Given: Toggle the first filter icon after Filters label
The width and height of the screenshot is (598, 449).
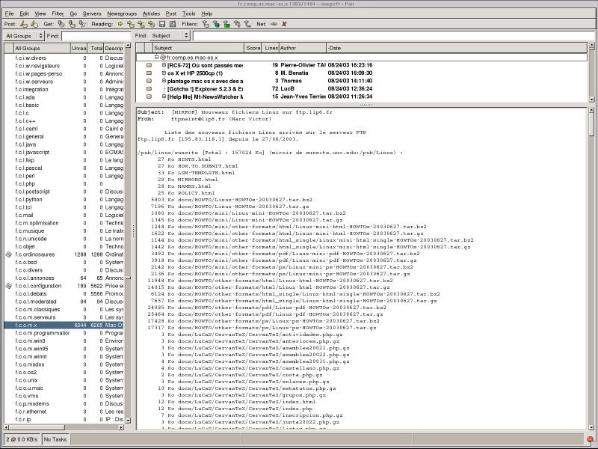Looking at the screenshot, I should point(206,24).
